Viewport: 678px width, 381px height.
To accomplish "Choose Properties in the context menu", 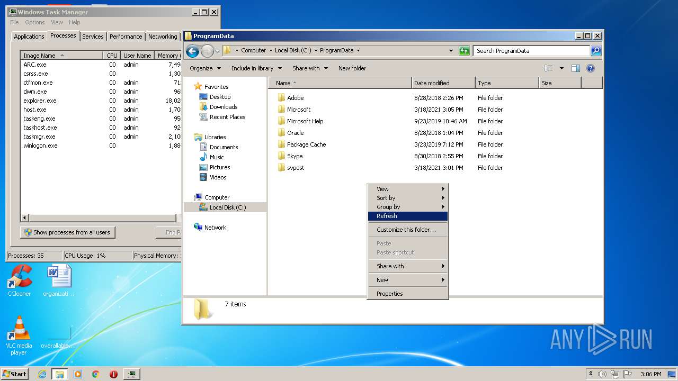I will click(408, 294).
